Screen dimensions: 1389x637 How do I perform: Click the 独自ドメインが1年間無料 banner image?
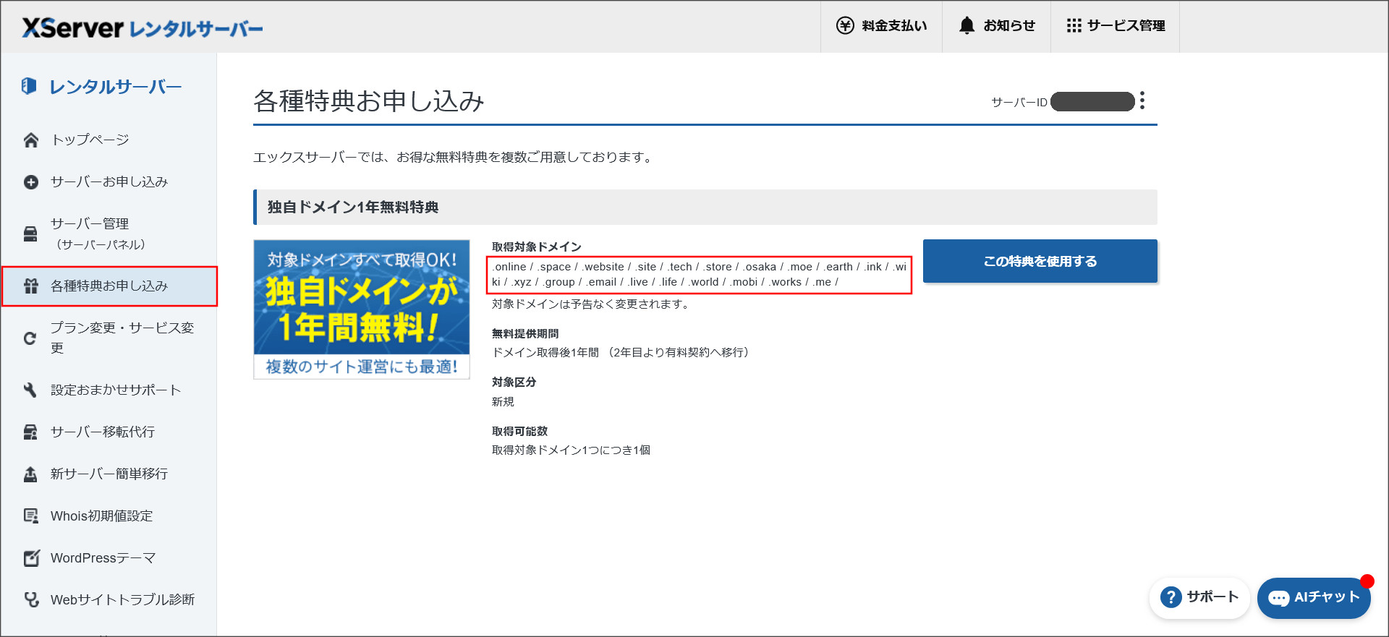pos(362,309)
